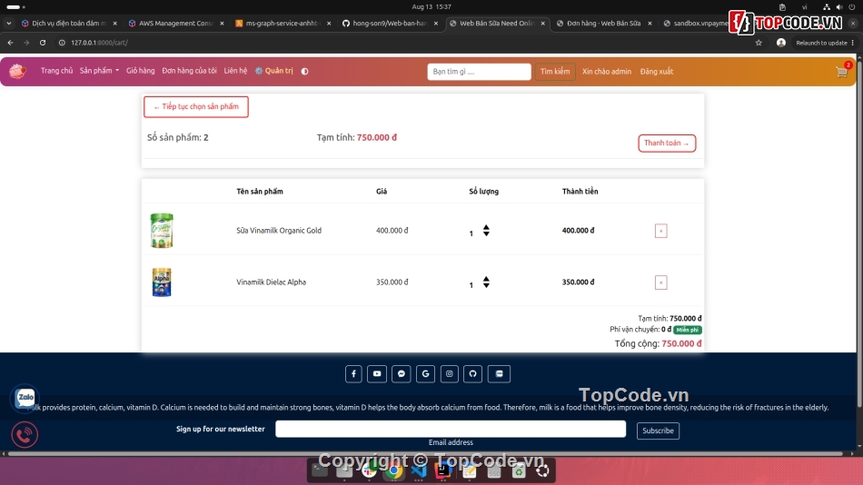Click the Subscribe newsletter button

click(x=658, y=431)
